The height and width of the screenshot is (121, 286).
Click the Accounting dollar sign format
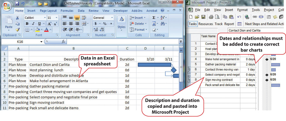pos(96,23)
